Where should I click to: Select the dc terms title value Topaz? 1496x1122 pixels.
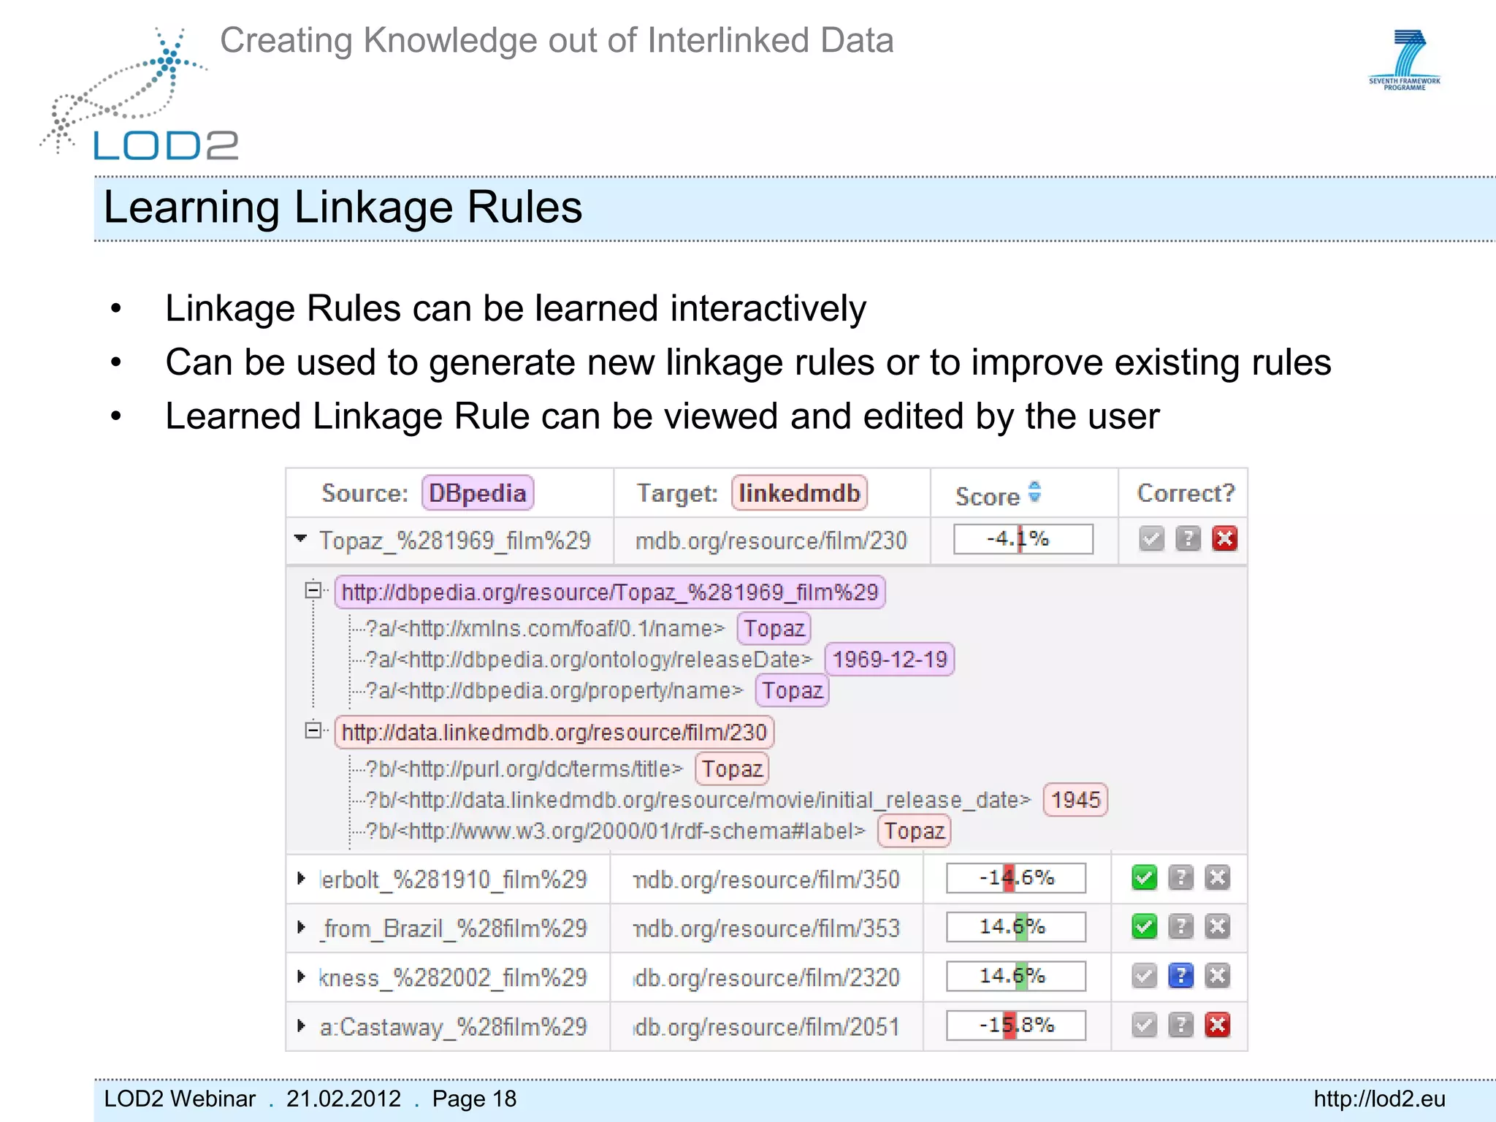point(733,768)
